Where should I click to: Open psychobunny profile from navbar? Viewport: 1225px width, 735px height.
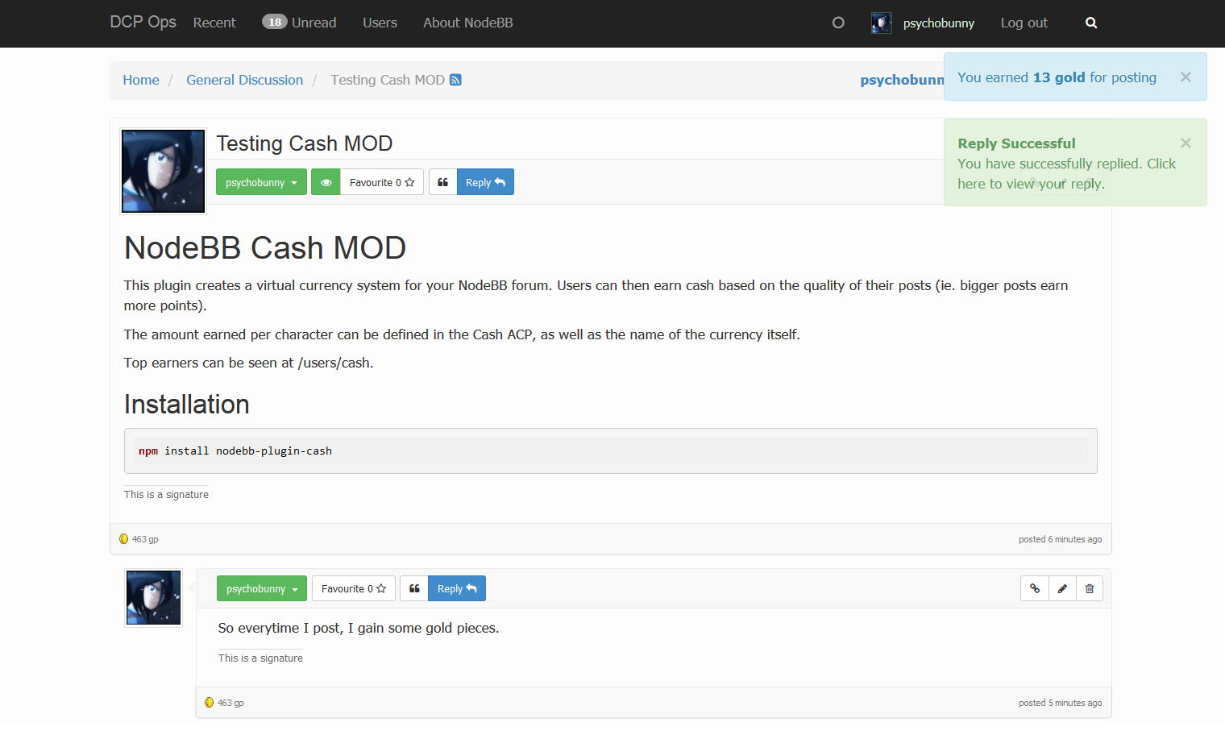pyautogui.click(x=939, y=23)
